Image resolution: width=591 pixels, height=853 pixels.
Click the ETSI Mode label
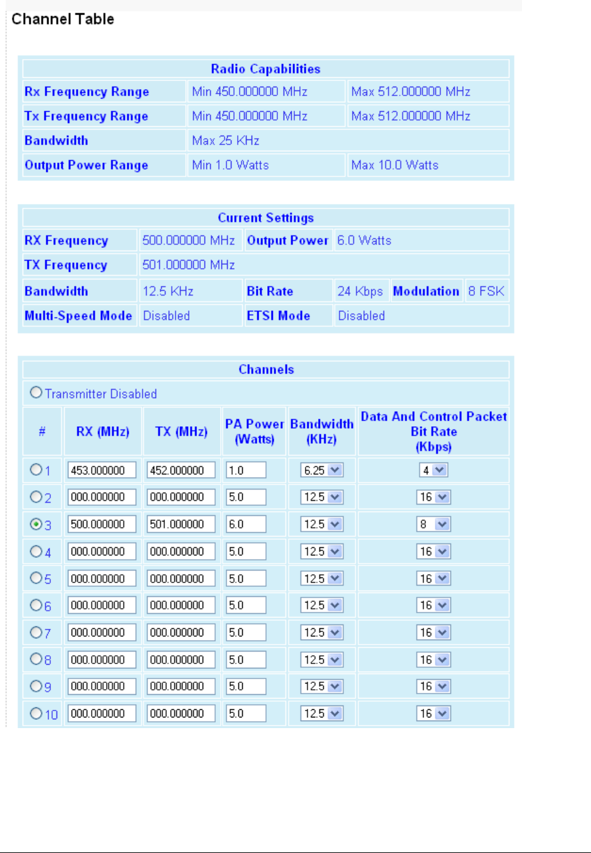tap(279, 316)
